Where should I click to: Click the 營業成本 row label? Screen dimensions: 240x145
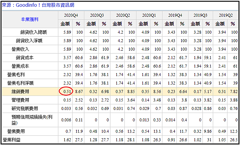tap(20, 66)
